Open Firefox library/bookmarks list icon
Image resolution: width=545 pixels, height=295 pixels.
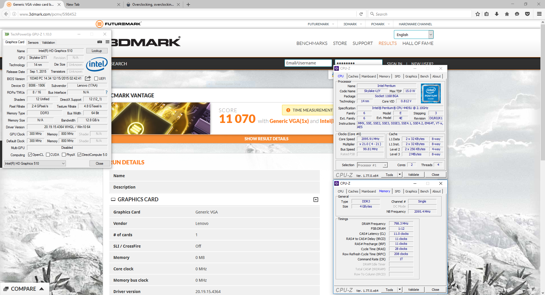pos(486,14)
